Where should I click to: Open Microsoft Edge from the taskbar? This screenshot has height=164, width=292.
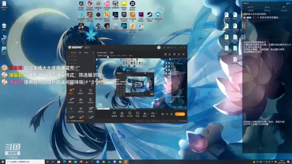click(x=64, y=162)
